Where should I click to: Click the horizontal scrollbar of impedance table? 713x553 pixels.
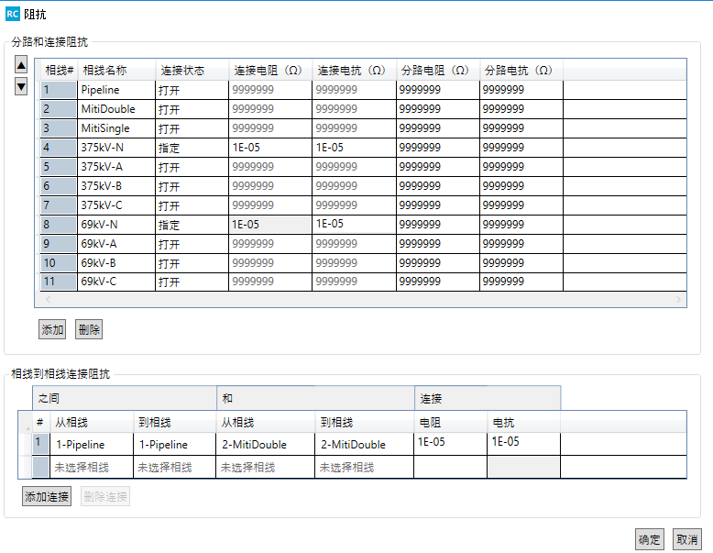click(363, 300)
